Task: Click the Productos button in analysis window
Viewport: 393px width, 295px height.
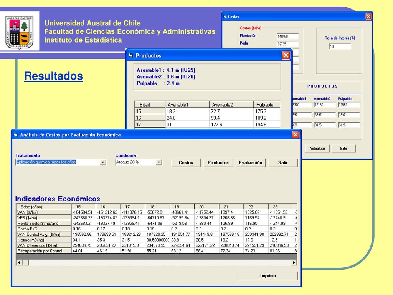Action: tap(218, 162)
